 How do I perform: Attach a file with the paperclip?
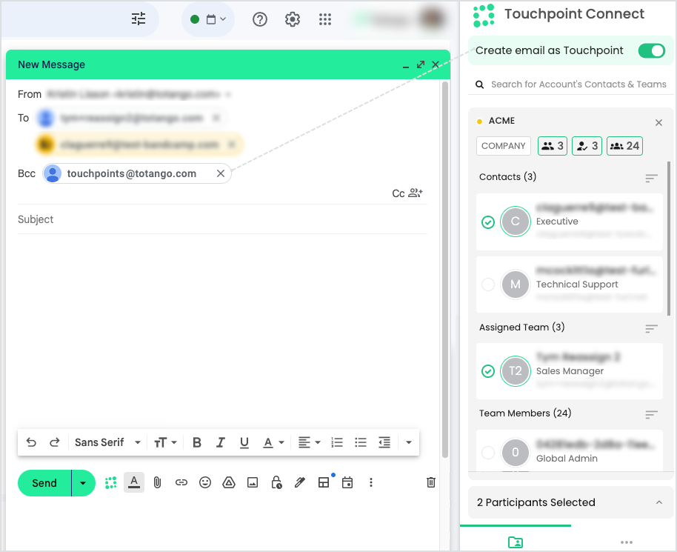click(x=158, y=482)
